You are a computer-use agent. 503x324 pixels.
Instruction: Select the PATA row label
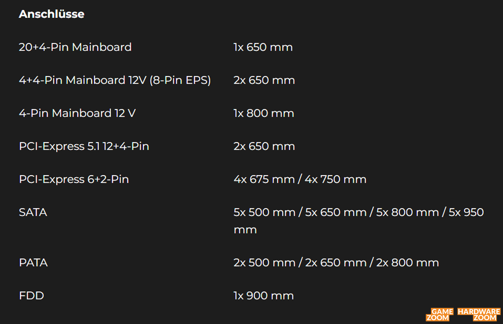(x=33, y=263)
